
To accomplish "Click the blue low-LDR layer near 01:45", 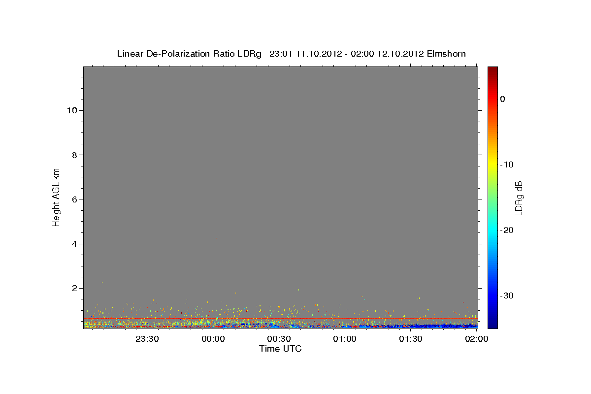I will (443, 326).
